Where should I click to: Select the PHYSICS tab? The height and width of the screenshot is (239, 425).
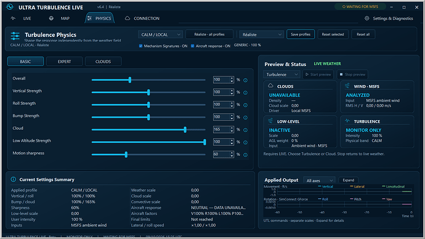click(100, 18)
